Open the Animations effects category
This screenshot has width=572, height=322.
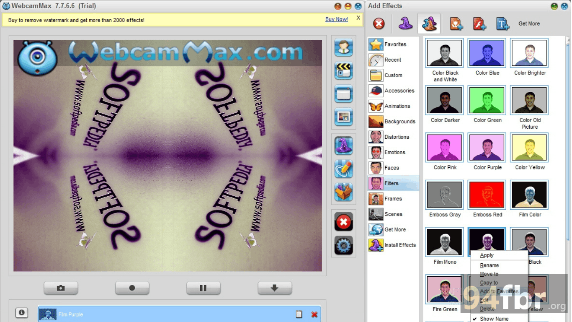pyautogui.click(x=393, y=106)
